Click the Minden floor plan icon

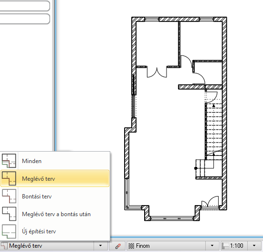pos(9,161)
